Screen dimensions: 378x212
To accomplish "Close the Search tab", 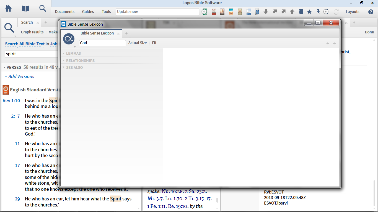I will click(38, 23).
